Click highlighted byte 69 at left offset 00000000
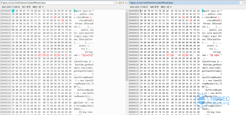The image size is (246, 115). 13,11
